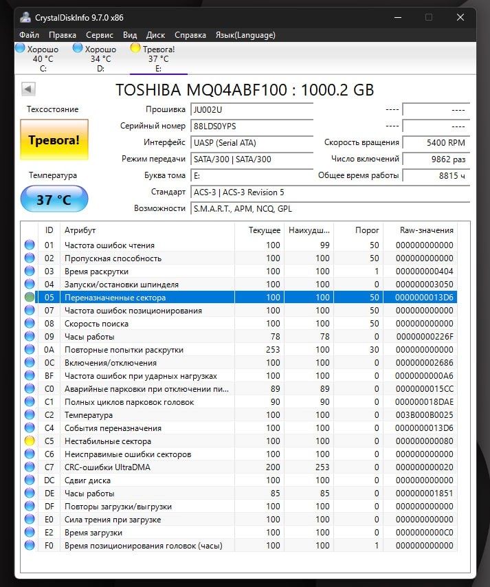Click the interface field UASP (Serial ATA)
The image size is (490, 587).
(252, 143)
